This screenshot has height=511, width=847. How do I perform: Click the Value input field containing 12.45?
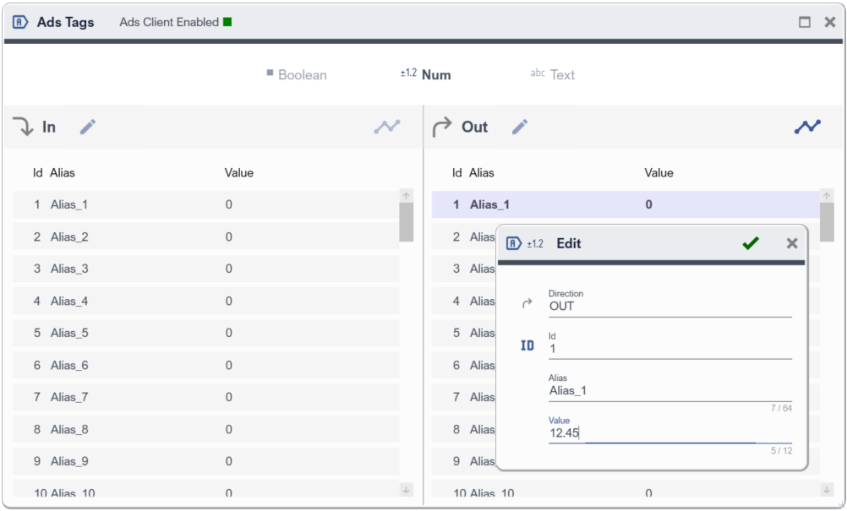point(668,433)
